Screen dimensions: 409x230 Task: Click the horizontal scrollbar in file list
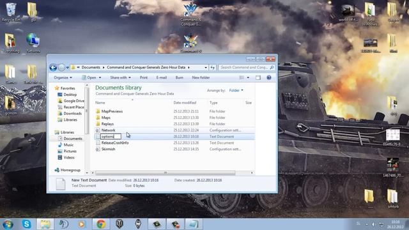tap(166, 172)
